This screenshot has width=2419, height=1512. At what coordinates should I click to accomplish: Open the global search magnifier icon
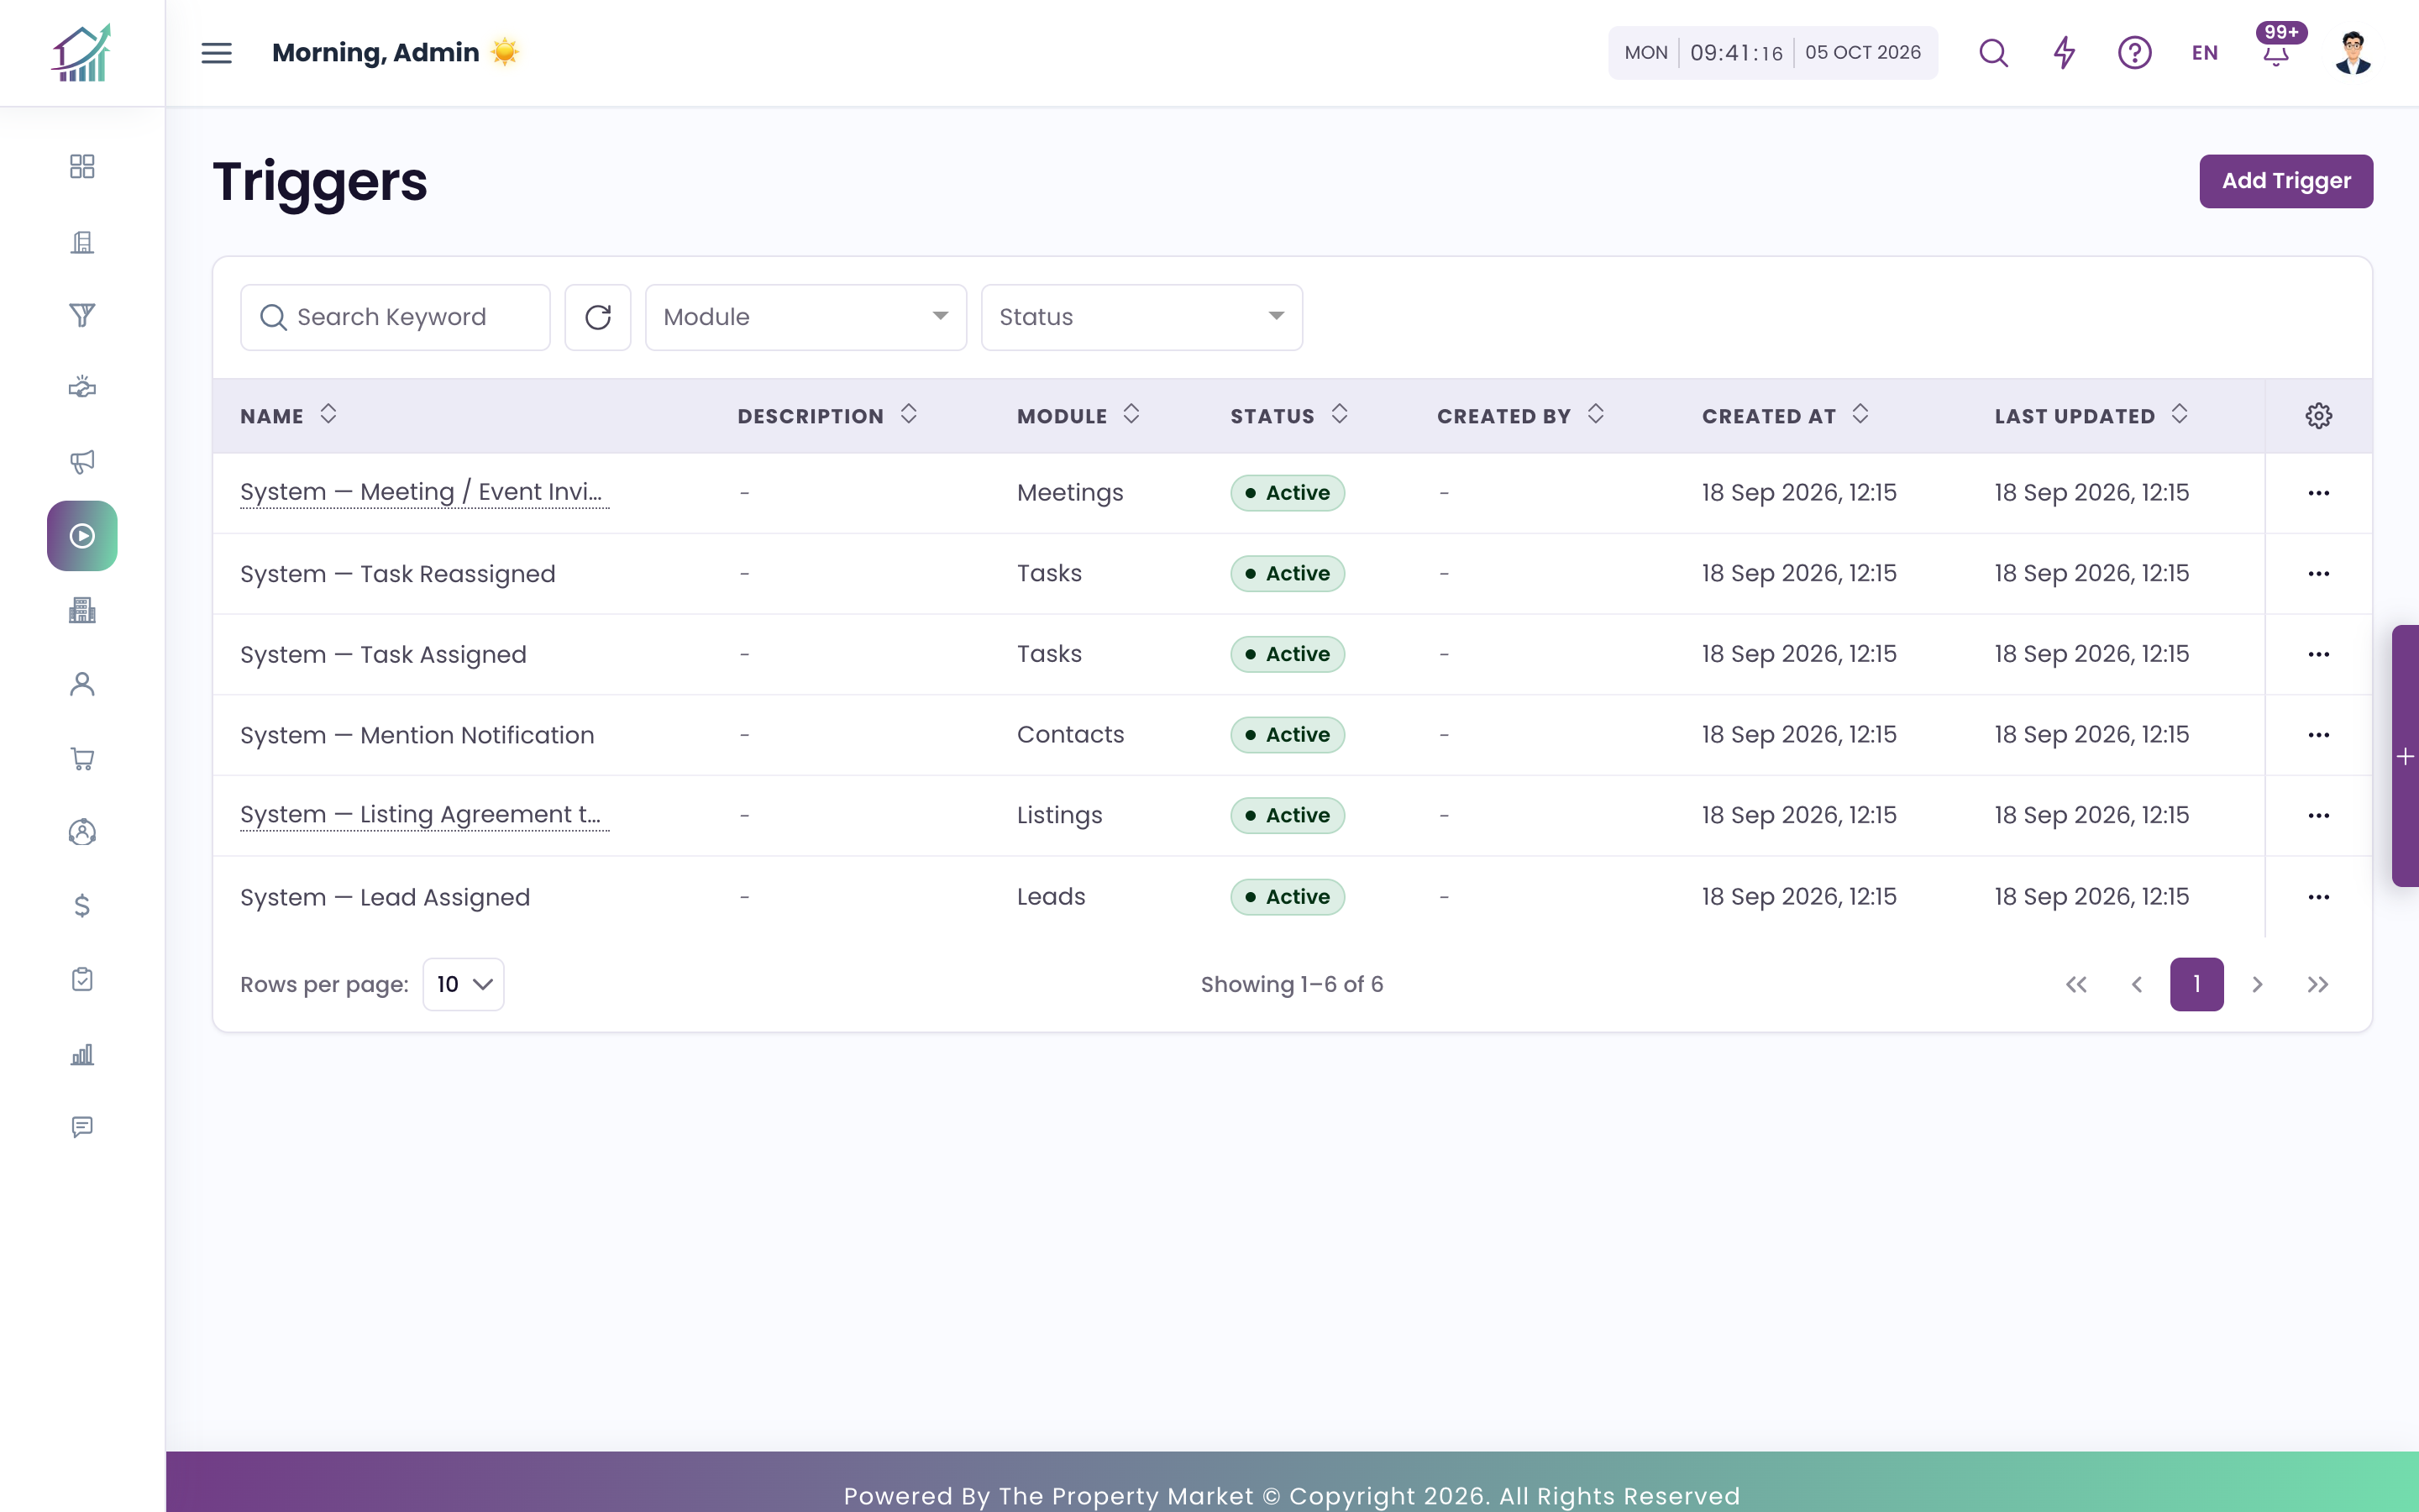click(x=1993, y=53)
